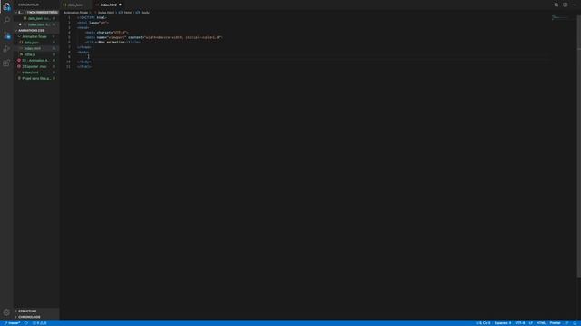The width and height of the screenshot is (581, 326).
Task: Open the Source Control view
Action: pyautogui.click(x=6, y=35)
